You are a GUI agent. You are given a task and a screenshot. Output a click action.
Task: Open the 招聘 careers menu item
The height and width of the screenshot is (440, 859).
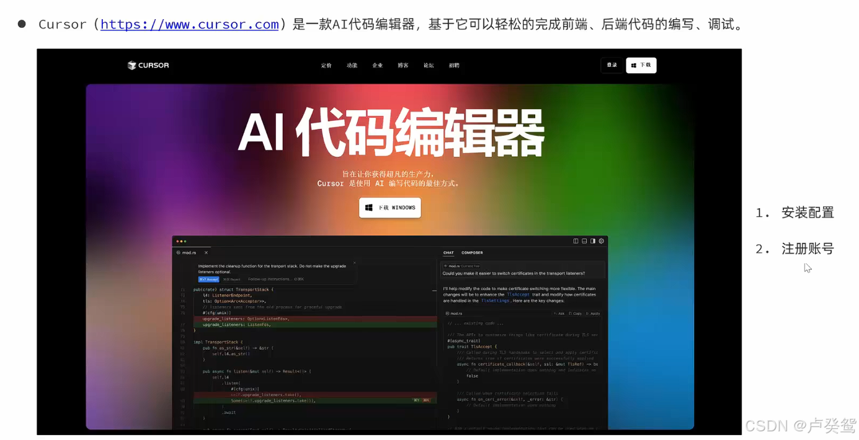click(454, 65)
